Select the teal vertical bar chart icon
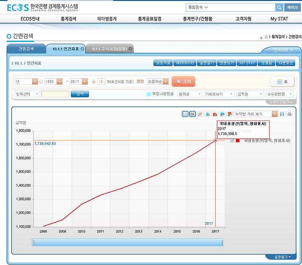This screenshot has height=265, width=302. tap(208, 114)
